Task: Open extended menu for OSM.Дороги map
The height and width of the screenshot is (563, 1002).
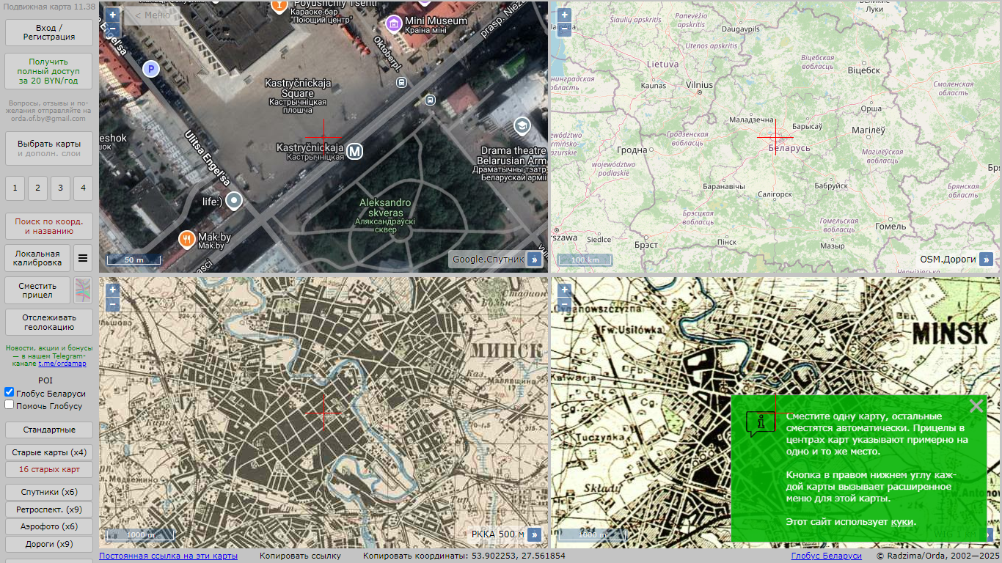Action: click(x=986, y=260)
